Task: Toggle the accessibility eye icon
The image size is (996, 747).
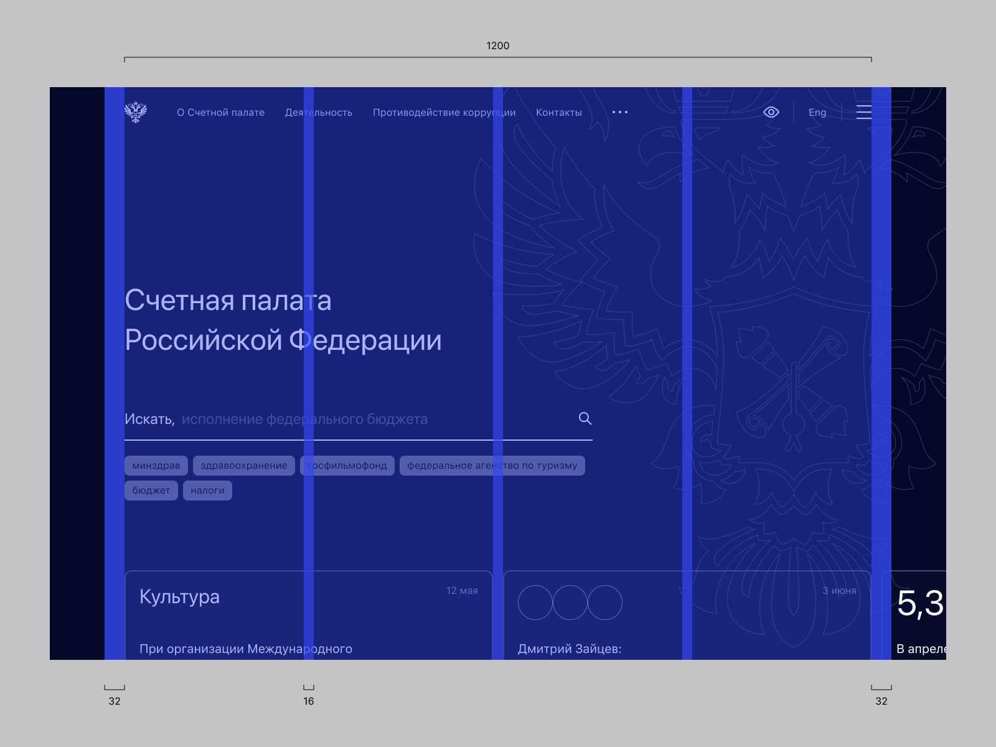Action: (771, 112)
